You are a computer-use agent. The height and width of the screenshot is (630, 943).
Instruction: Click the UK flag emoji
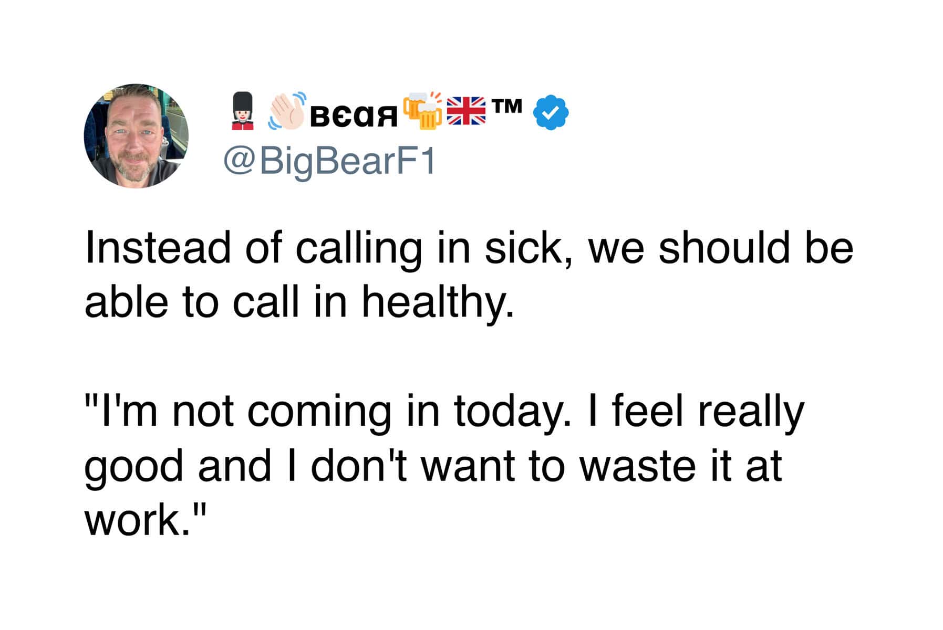pos(466,111)
